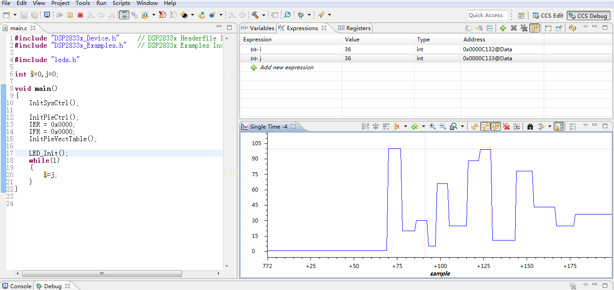Click the yellow Suspend button

pyautogui.click(x=70, y=15)
